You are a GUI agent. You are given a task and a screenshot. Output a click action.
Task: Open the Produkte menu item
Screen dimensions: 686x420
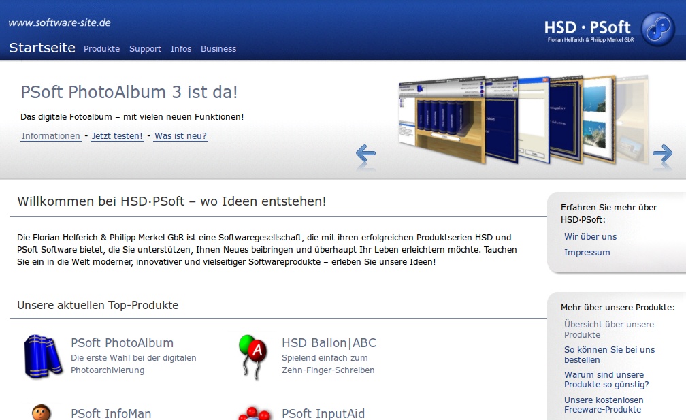point(101,49)
